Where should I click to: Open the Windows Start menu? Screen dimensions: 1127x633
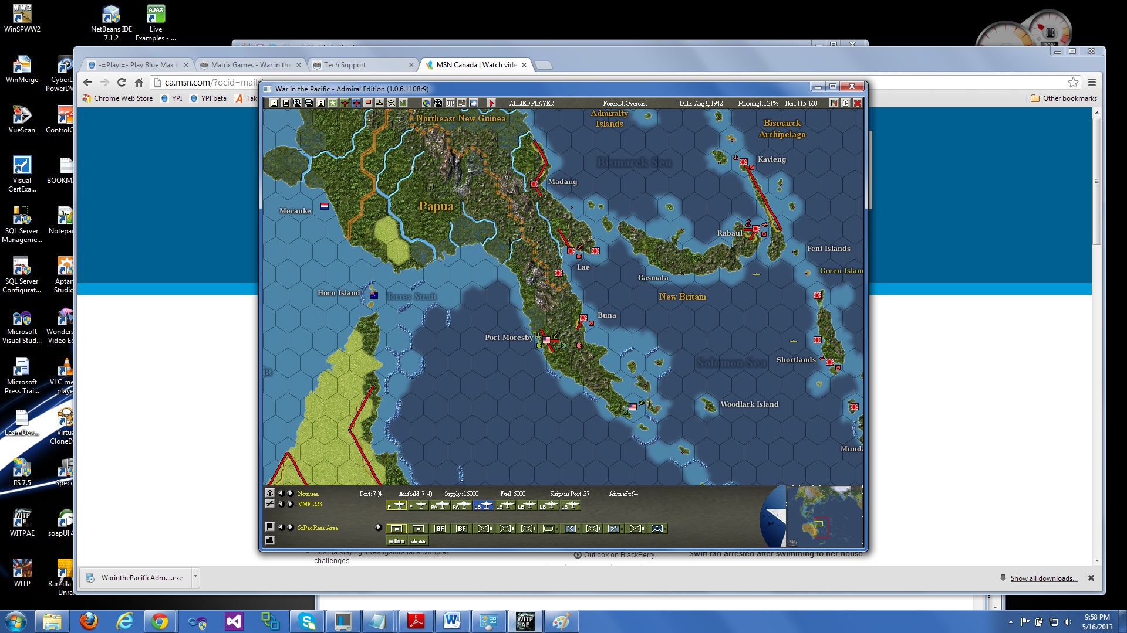point(16,621)
